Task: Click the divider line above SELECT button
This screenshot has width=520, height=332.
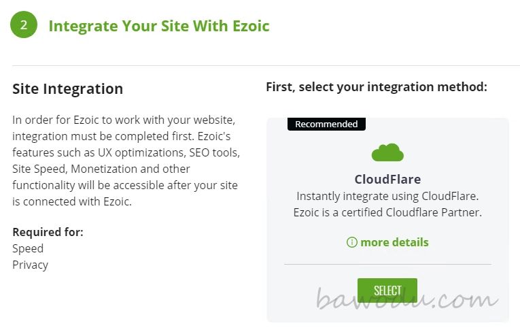Action: [387, 264]
